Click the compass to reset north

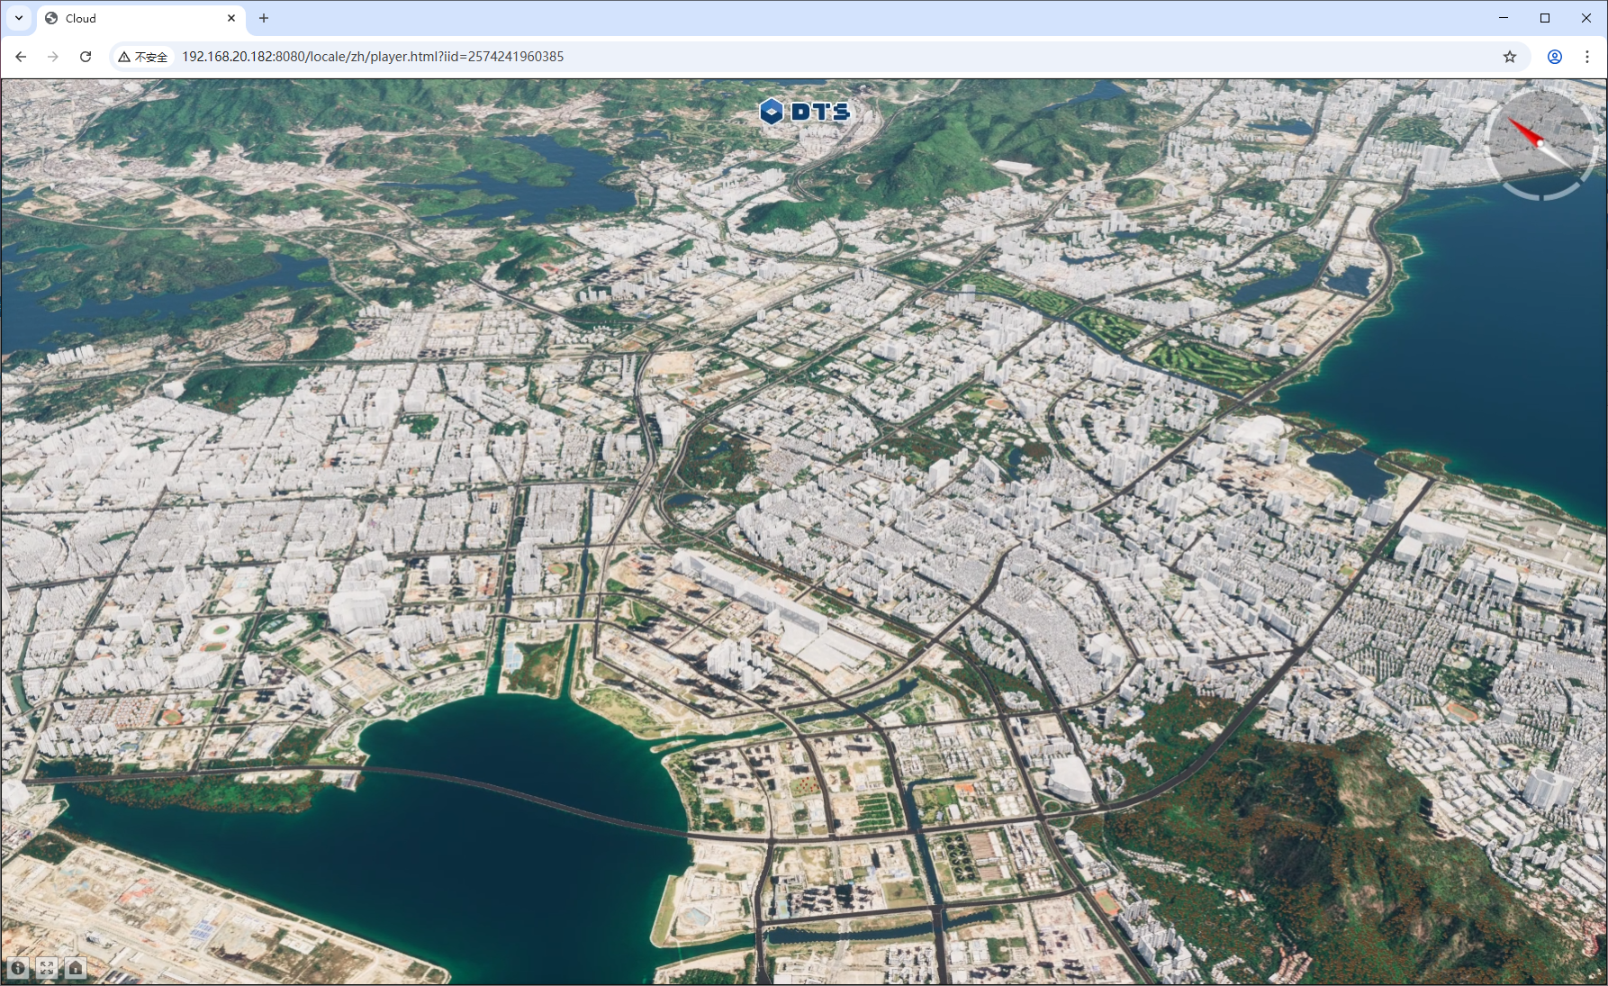pyautogui.click(x=1540, y=143)
